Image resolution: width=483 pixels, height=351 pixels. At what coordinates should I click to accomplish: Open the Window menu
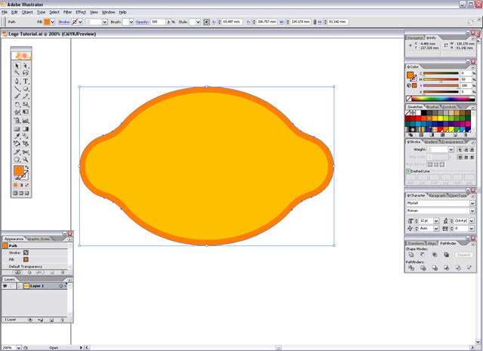coord(109,12)
